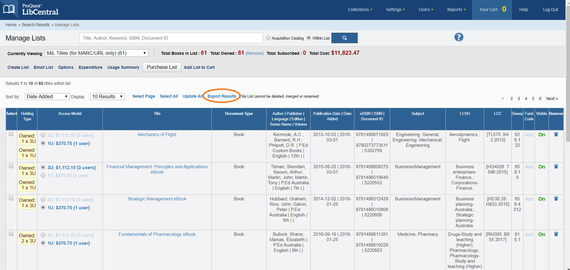Image resolution: width=570 pixels, height=270 pixels.
Task: Open the Currently Viewing list dropdown
Action: (96, 53)
